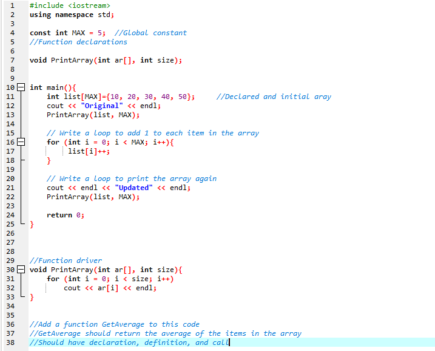
Task: Click the "Updated" string literal
Action: pyautogui.click(x=133, y=188)
